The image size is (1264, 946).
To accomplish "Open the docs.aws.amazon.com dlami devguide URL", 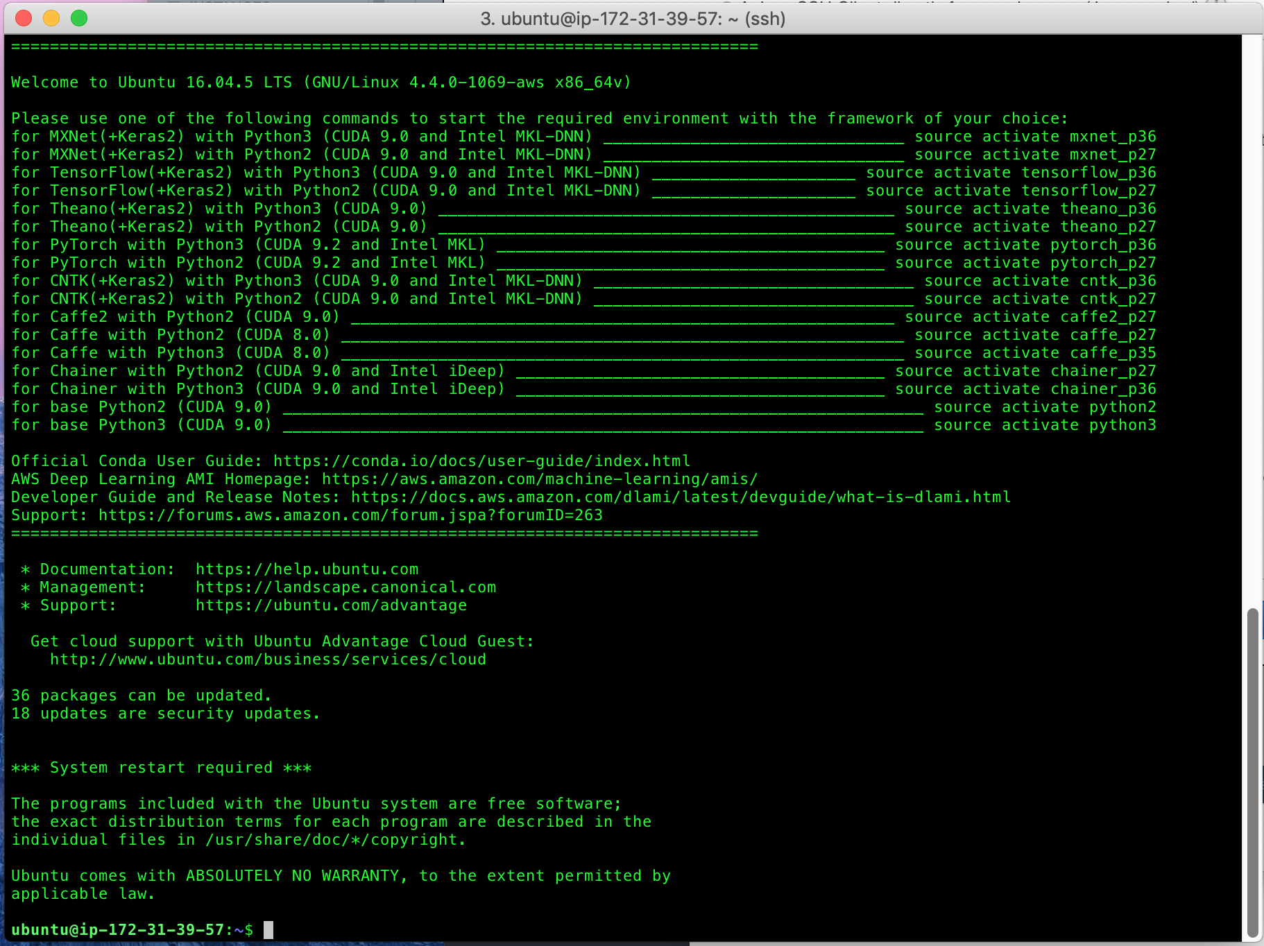I will click(x=680, y=497).
